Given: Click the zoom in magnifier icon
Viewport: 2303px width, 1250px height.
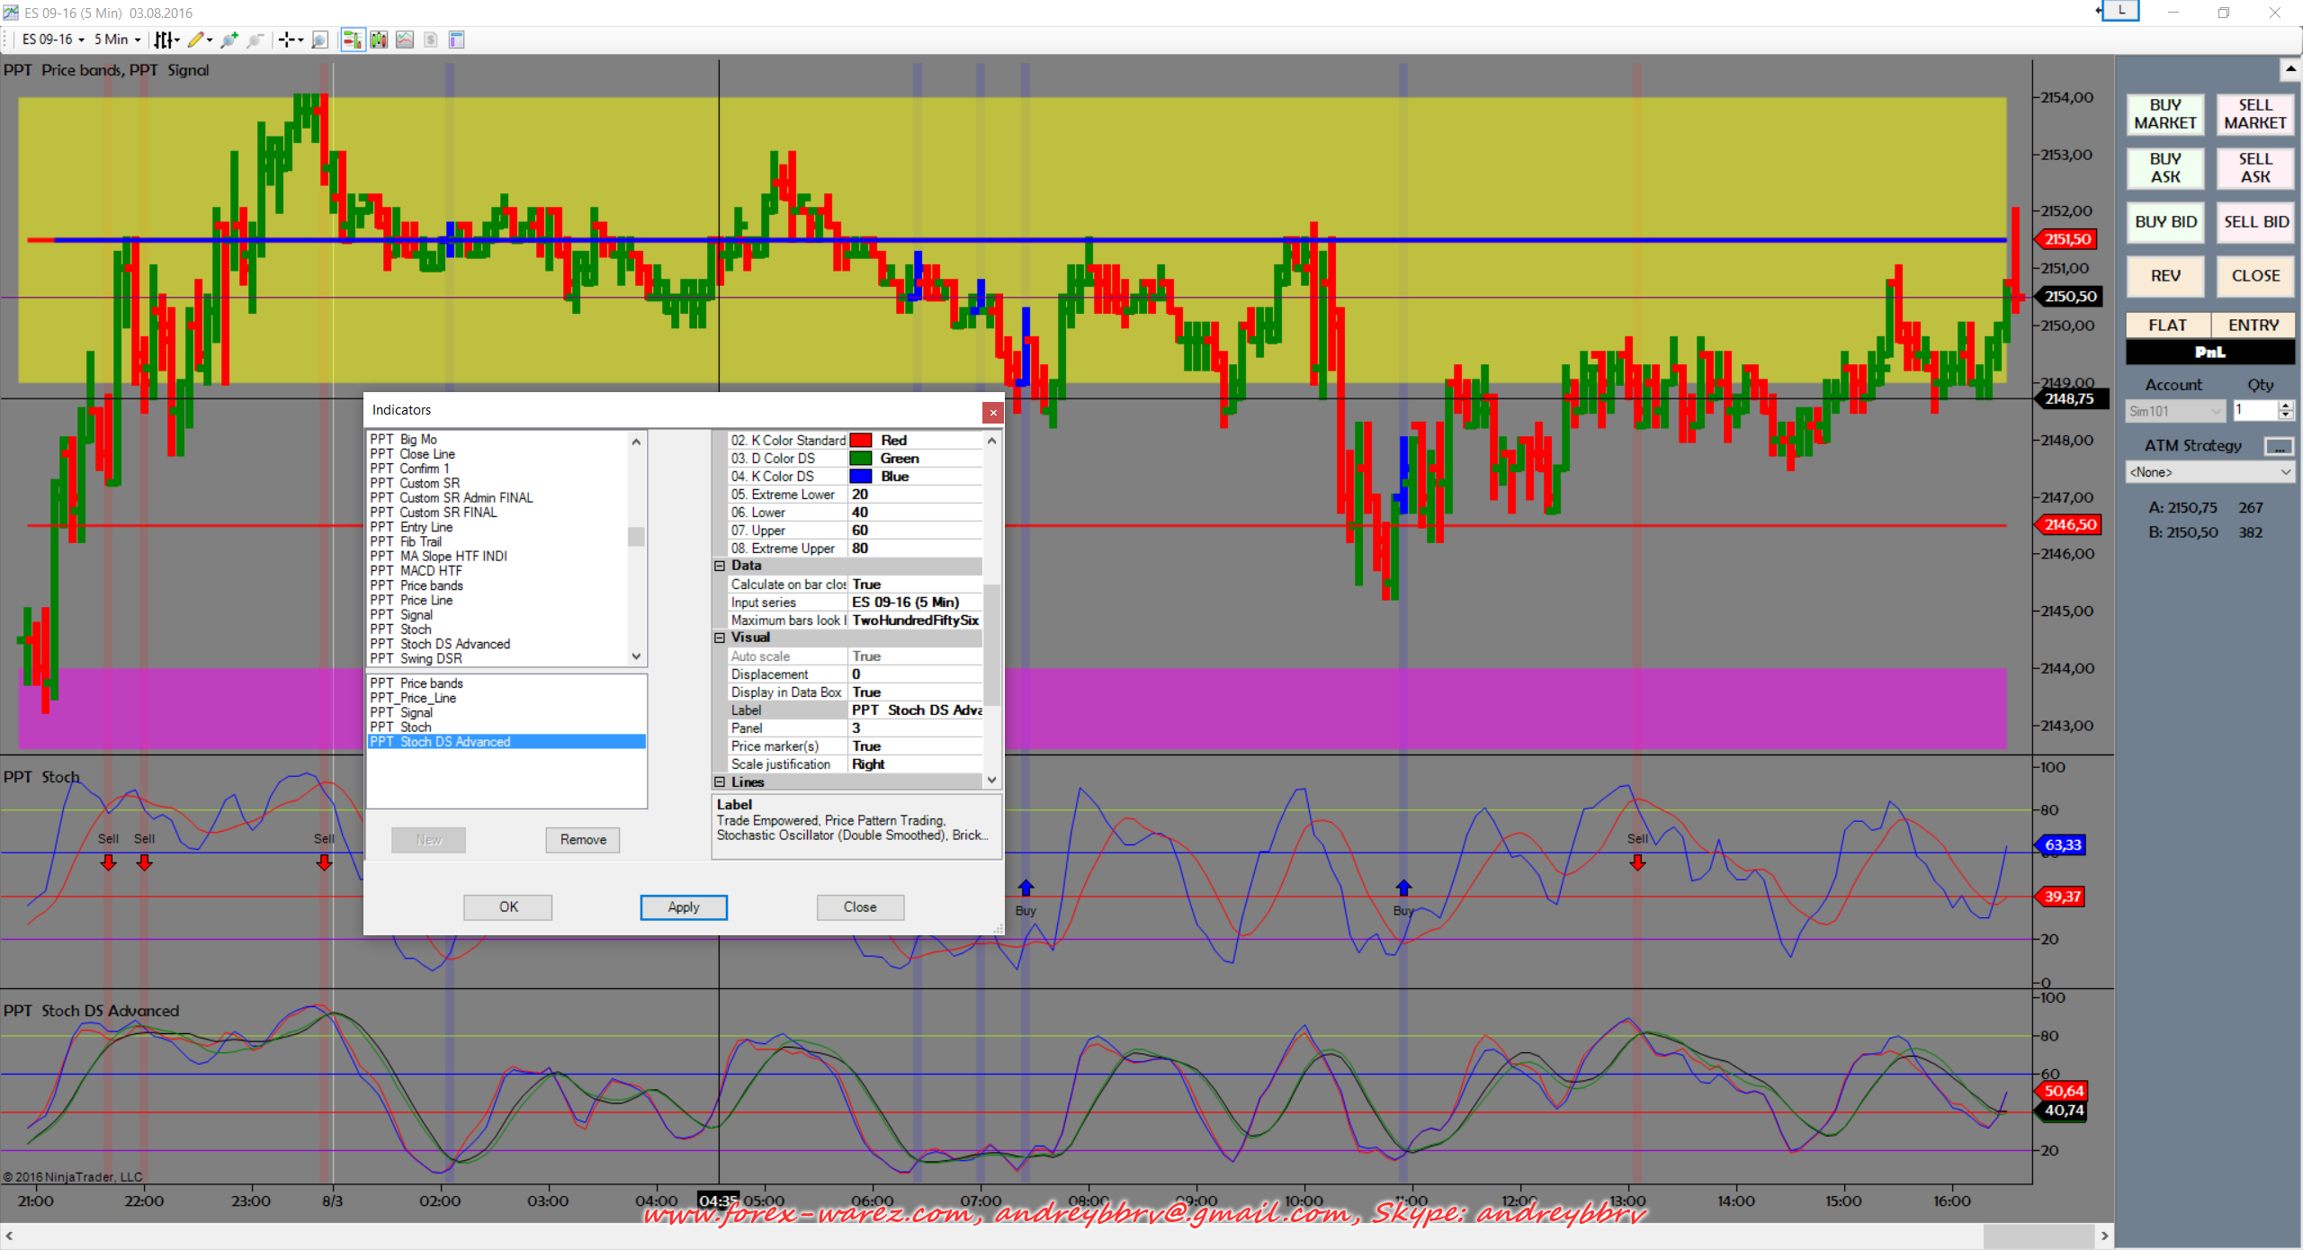Looking at the screenshot, I should coord(229,40).
